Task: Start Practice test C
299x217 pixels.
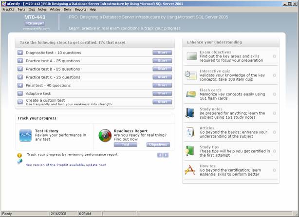Action: click(x=162, y=77)
